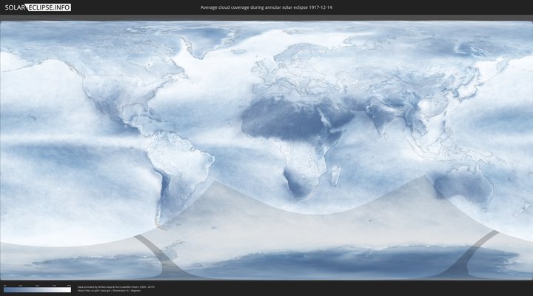Viewport: 533px width, 296px height.
Task: Click the dark end of the color legend
Action: [x=6, y=289]
